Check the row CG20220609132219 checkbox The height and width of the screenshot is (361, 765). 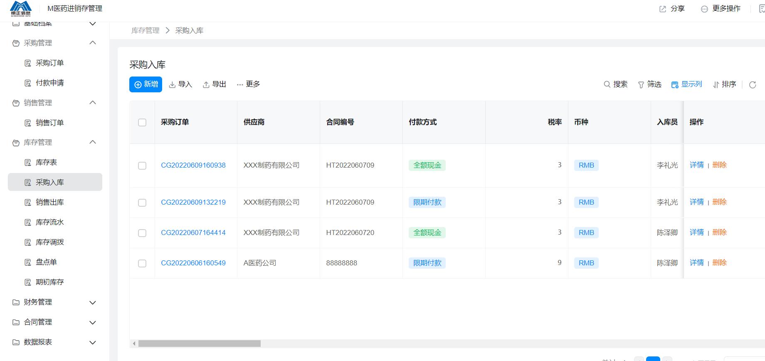tap(142, 203)
